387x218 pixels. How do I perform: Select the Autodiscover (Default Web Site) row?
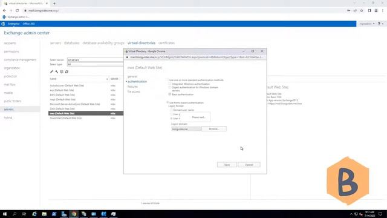86,85
